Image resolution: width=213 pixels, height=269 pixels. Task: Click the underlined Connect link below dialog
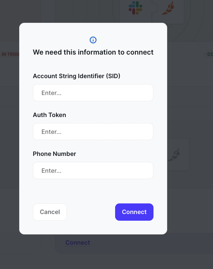click(78, 243)
